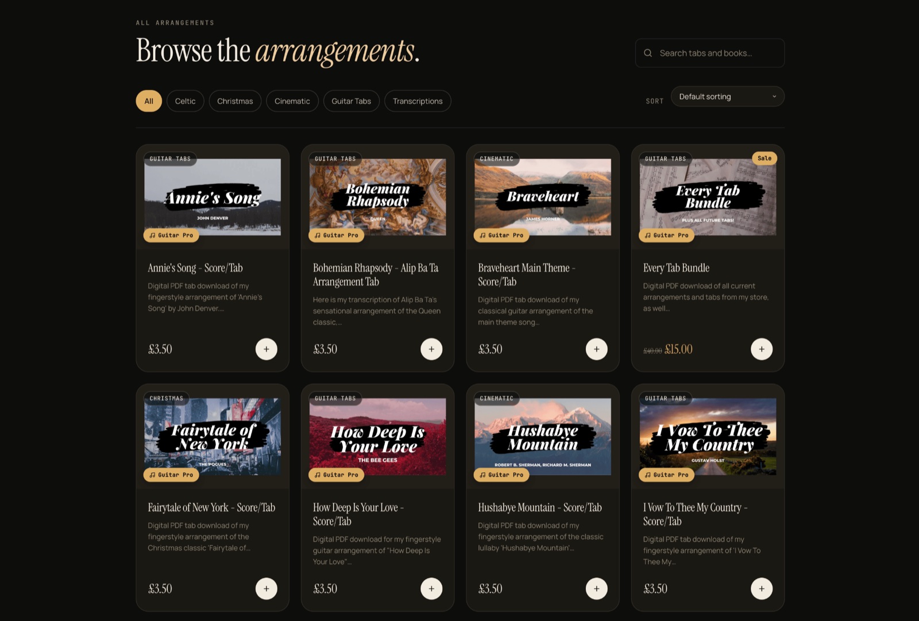Viewport: 919px width, 621px height.
Task: Add How Deep Is Your Love plus button
Action: pos(431,589)
